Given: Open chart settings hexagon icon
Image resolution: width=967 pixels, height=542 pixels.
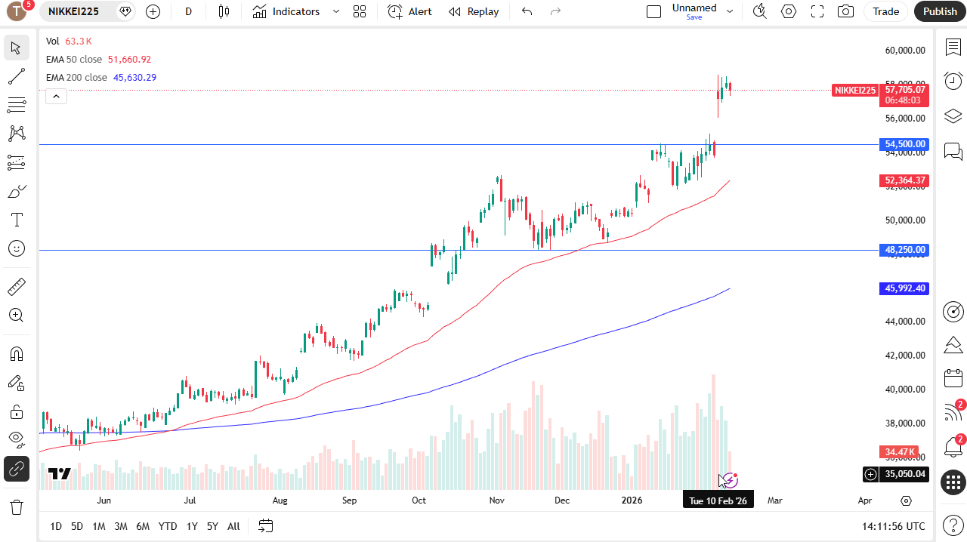Looking at the screenshot, I should tap(789, 11).
